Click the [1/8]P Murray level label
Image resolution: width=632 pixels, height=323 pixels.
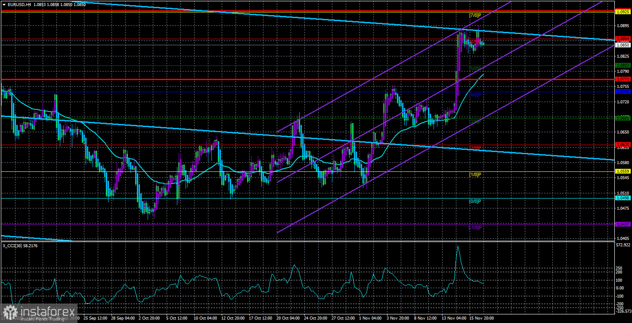[x=475, y=175]
